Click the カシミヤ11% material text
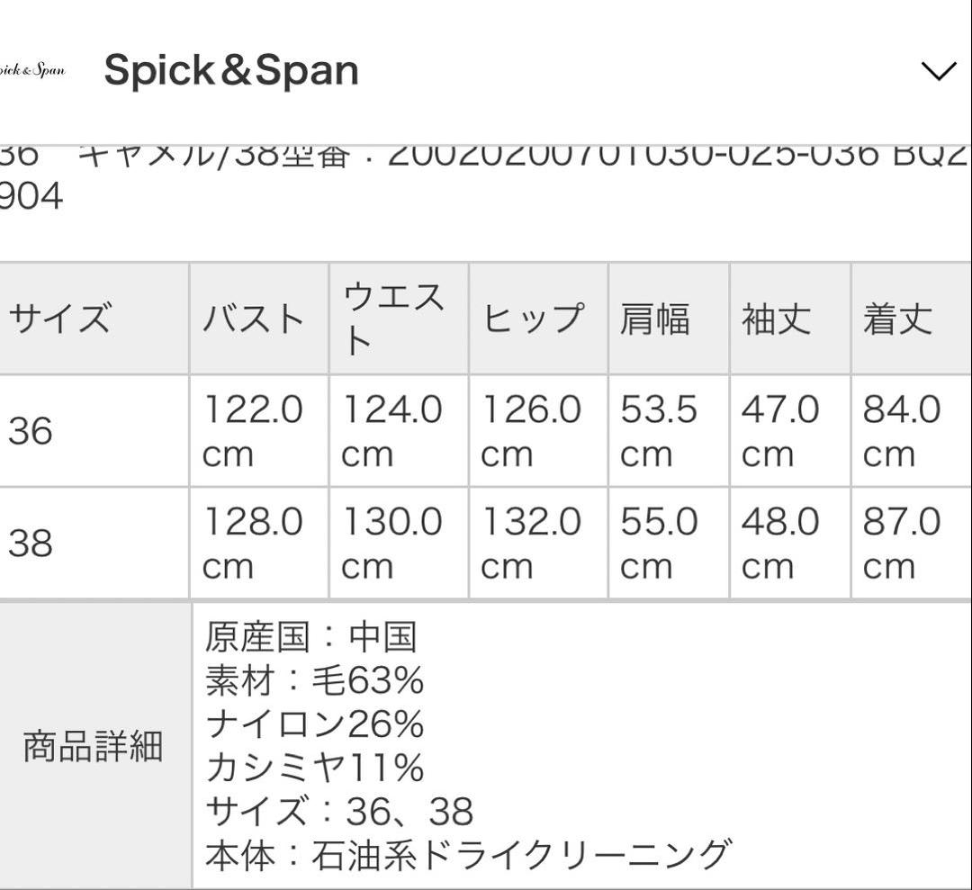The height and width of the screenshot is (890, 972). (x=312, y=769)
